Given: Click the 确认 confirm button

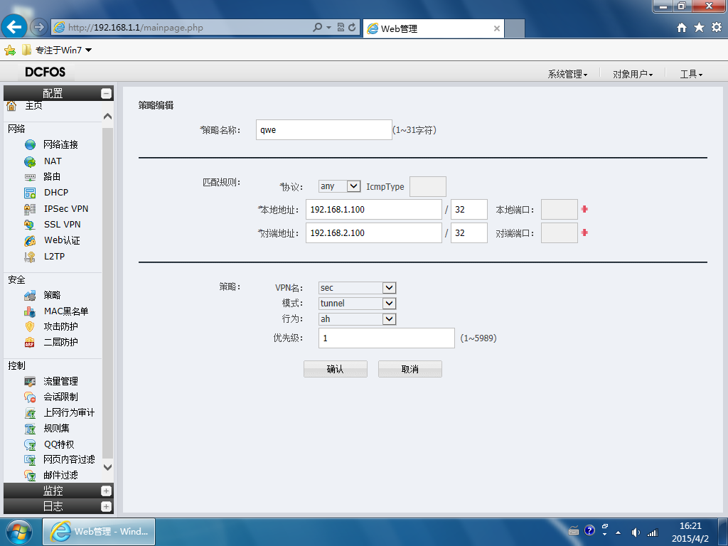Looking at the screenshot, I should tap(336, 369).
